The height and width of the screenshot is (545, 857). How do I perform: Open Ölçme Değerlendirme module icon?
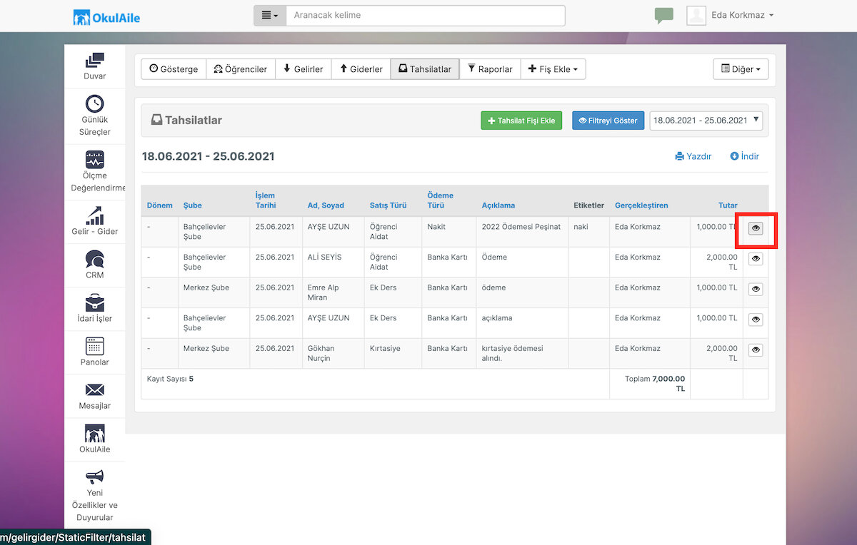click(94, 159)
